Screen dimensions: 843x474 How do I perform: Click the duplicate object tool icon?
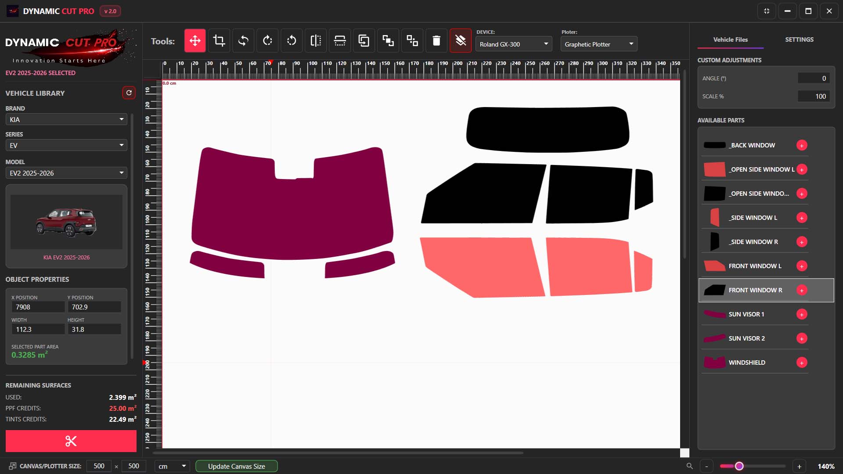364,41
